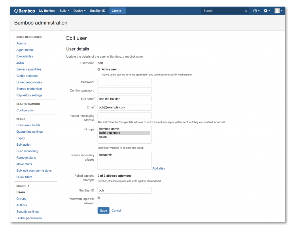
Task: Toggle the Password login still allowed checkbox
Action: pyautogui.click(x=99, y=198)
